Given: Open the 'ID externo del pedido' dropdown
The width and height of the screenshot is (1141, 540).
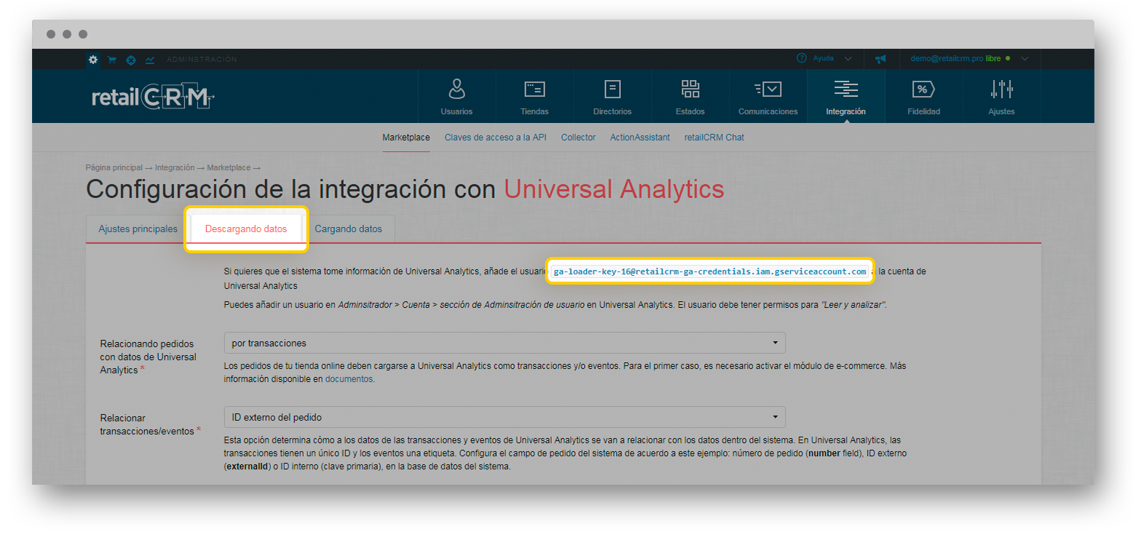Looking at the screenshot, I should pos(505,417).
